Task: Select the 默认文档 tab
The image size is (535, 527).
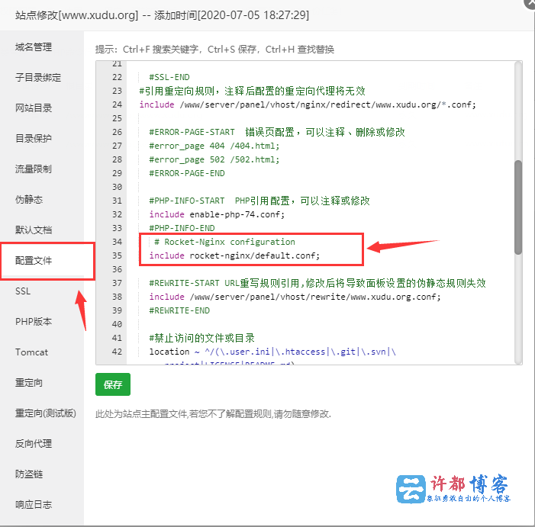Action: pyautogui.click(x=34, y=230)
